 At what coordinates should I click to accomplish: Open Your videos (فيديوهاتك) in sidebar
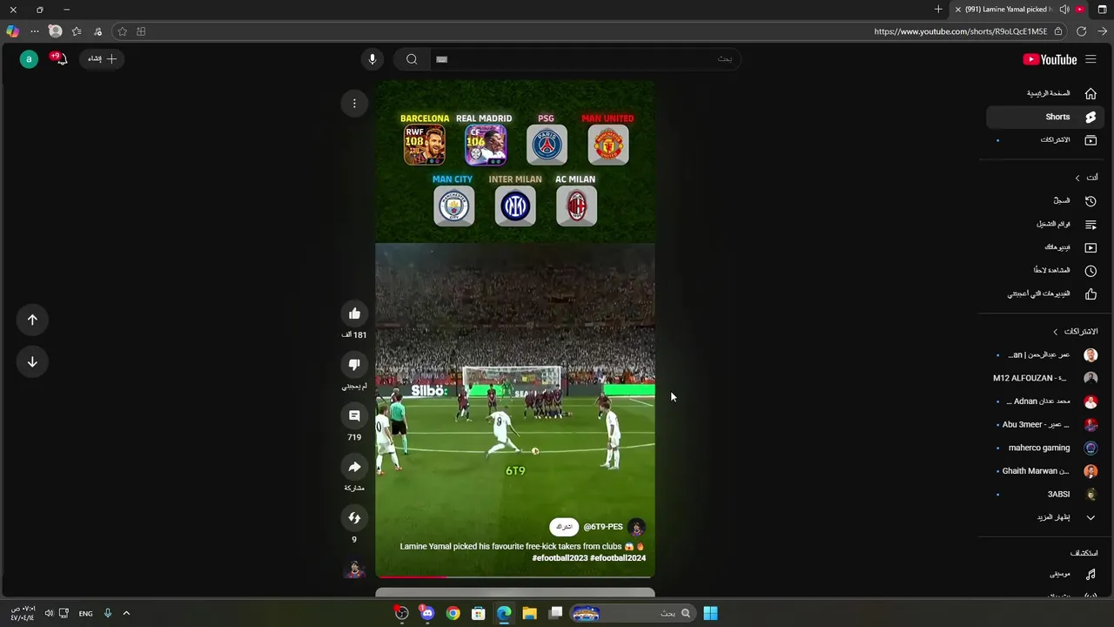click(1044, 247)
